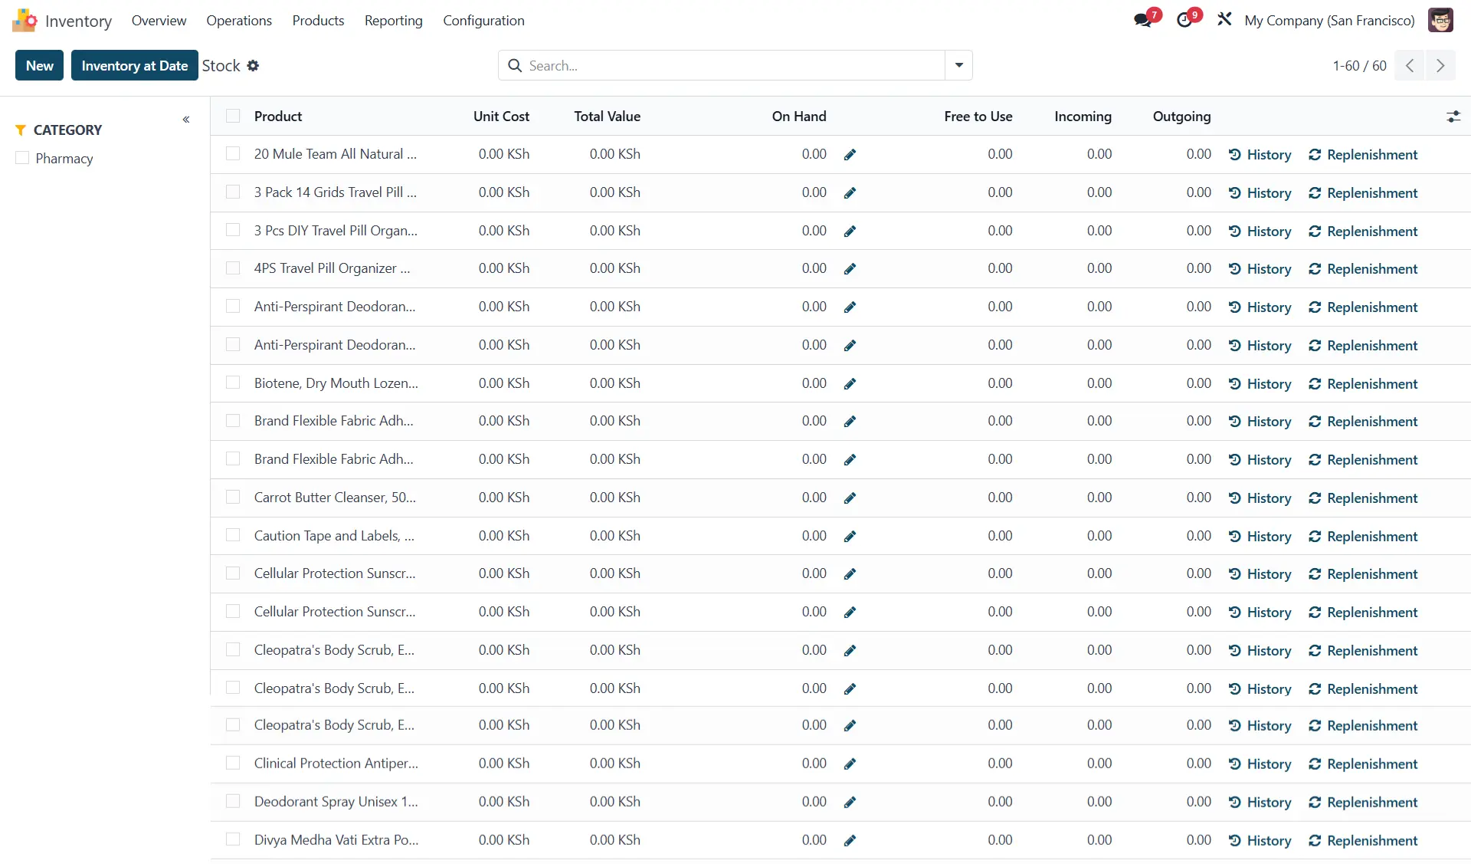The width and height of the screenshot is (1471, 864).
Task: Open Replenishment for Divya Medha Vati
Action: pyautogui.click(x=1363, y=841)
